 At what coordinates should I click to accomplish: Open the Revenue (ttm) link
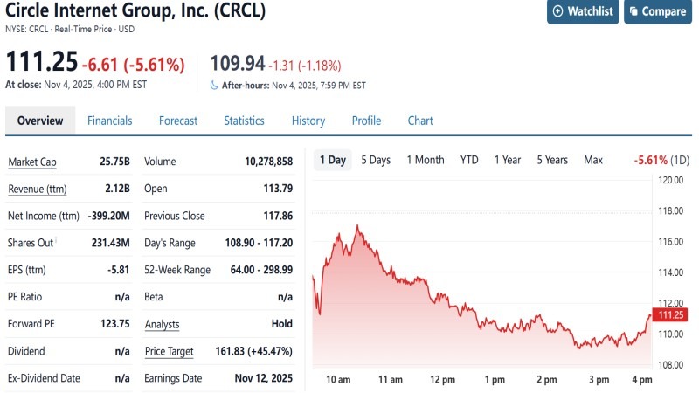point(38,189)
